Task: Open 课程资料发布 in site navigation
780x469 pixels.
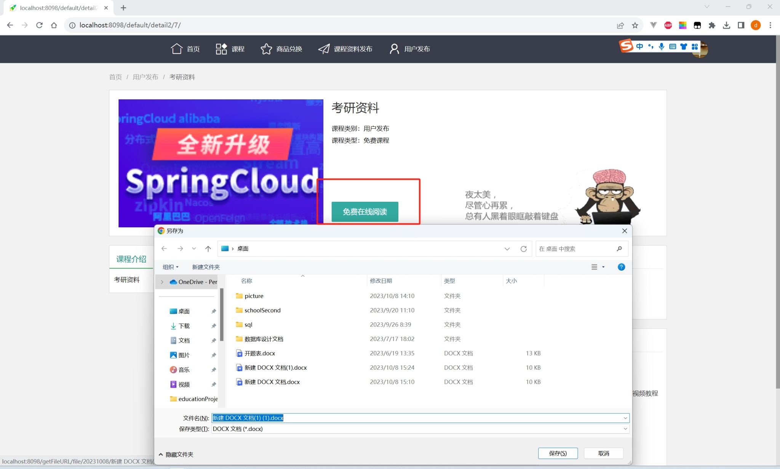Action: (345, 49)
